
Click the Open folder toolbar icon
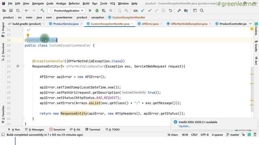coord(4,10)
